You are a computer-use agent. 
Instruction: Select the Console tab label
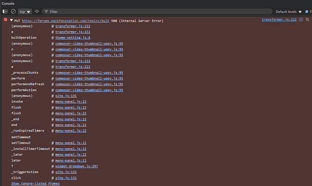pyautogui.click(x=8, y=4)
